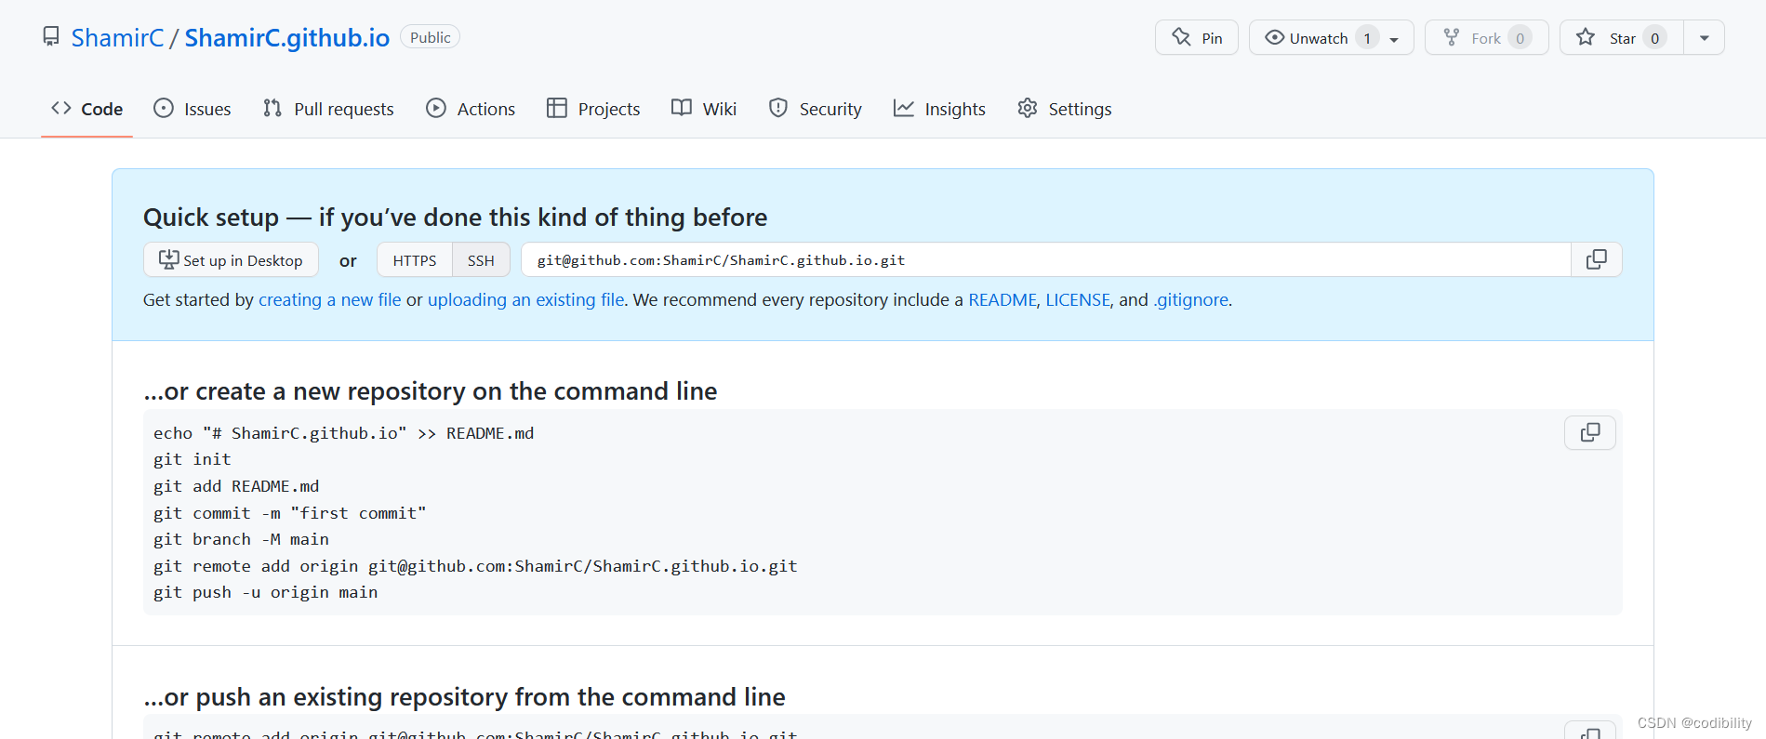The image size is (1766, 739).
Task: Follow the creating a new file link
Action: click(330, 299)
